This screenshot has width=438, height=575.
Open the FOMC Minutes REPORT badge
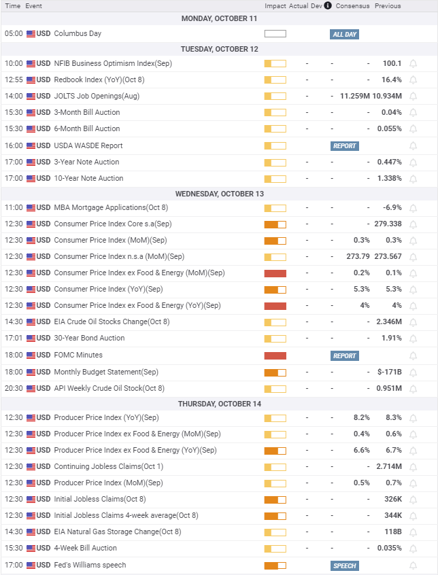[344, 355]
